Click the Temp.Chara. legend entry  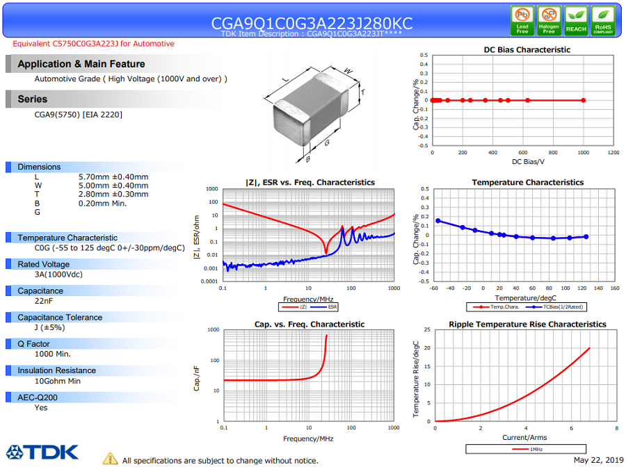pos(496,307)
